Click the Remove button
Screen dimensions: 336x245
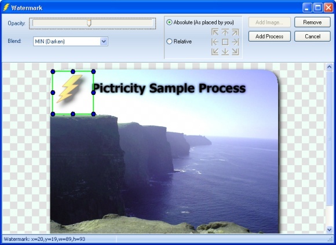[x=312, y=22]
